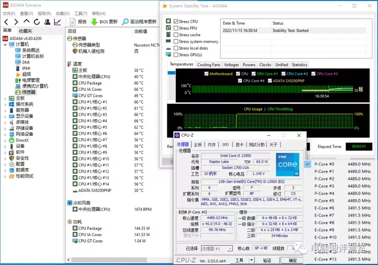Expand the 服务器 tree node

pyautogui.click(x=5, y=111)
